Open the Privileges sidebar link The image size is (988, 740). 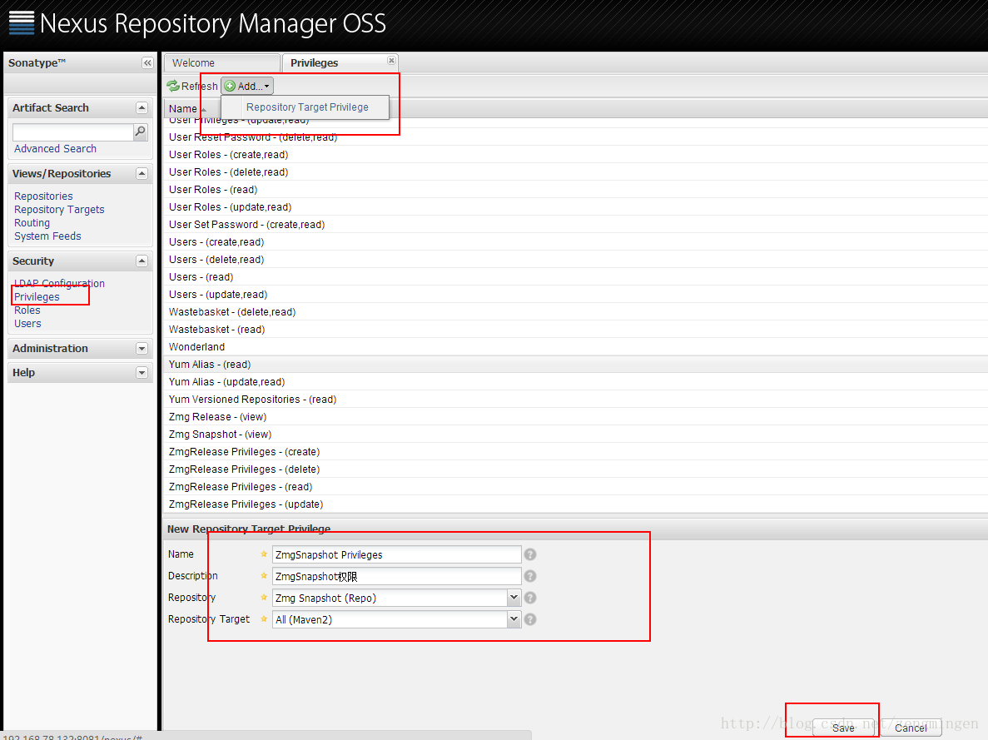click(x=37, y=297)
